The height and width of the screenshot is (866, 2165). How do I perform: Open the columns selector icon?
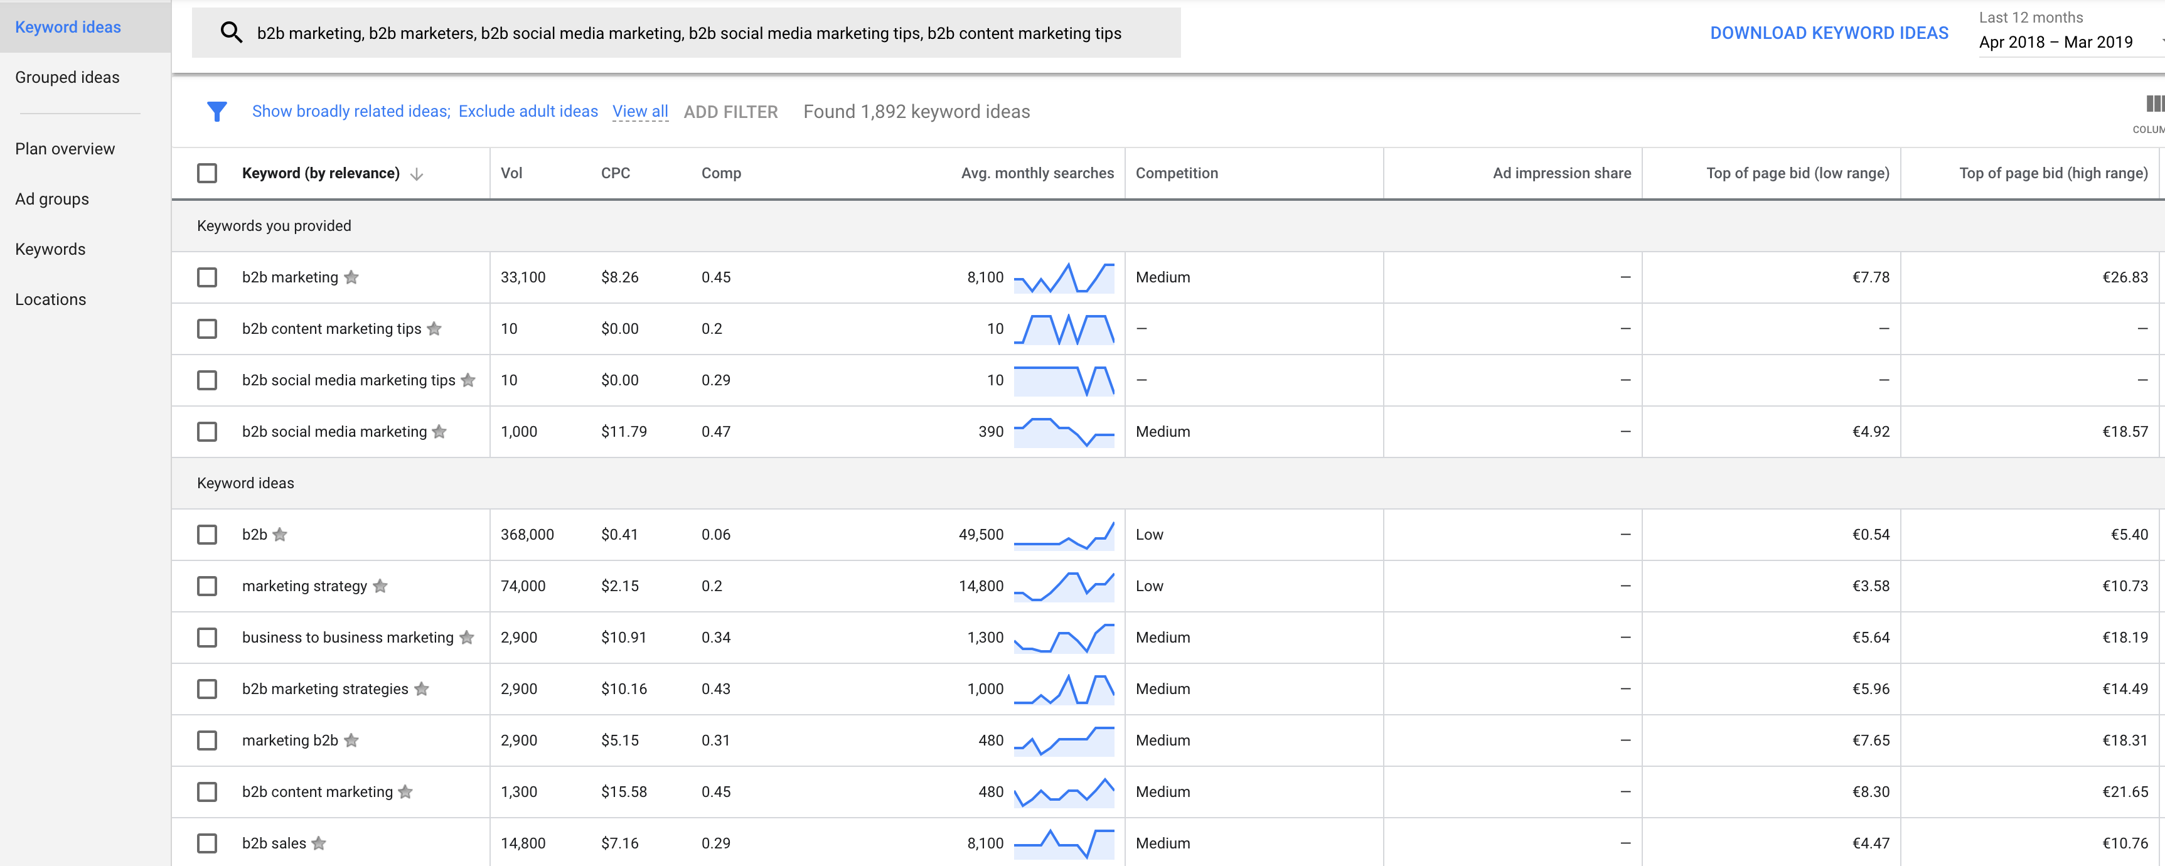2154,104
